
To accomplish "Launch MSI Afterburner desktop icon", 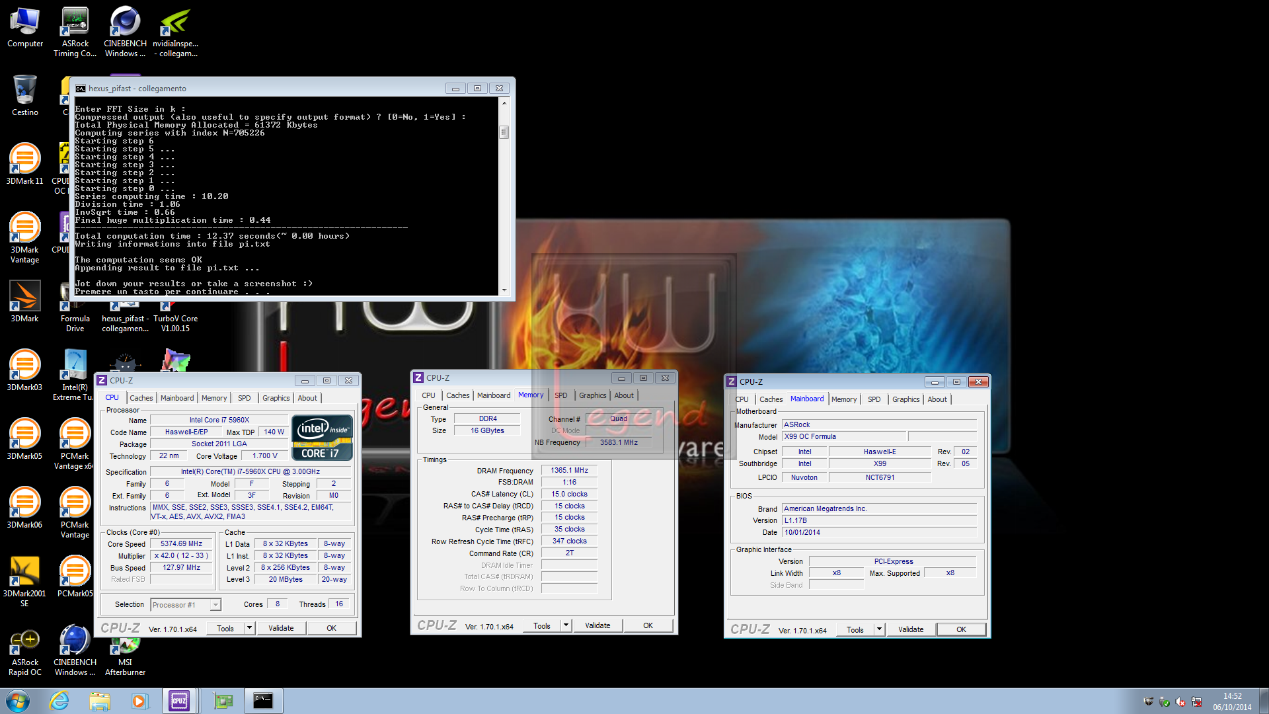I will click(x=125, y=657).
